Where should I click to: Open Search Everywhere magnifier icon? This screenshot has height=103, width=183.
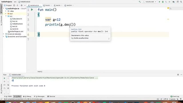tap(181, 2)
